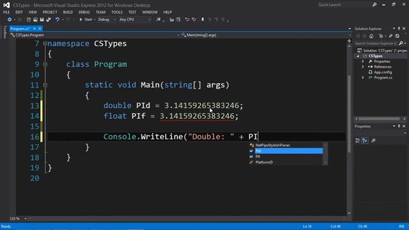Save Program.cs with the single-disk Save icon

[x=42, y=20]
